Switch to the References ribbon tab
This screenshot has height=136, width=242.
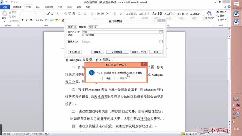[60, 7]
